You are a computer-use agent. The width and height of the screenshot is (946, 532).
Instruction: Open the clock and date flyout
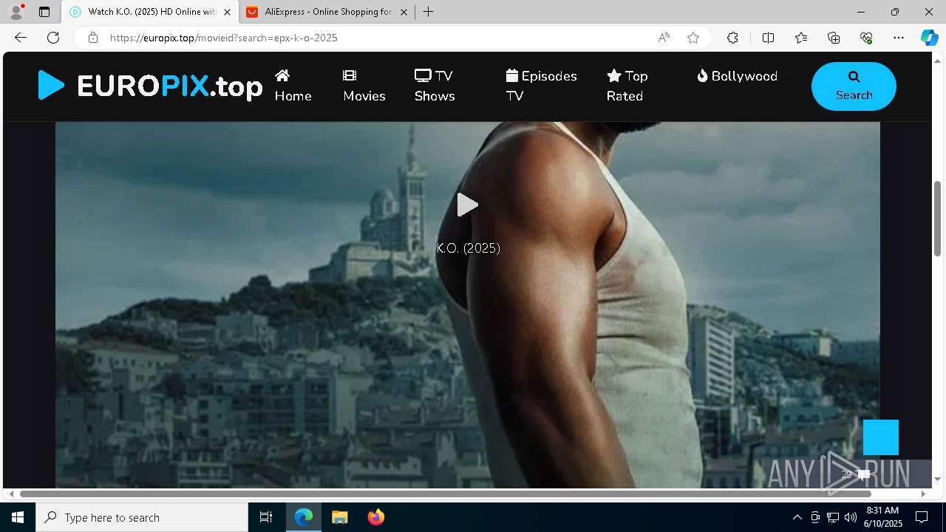pyautogui.click(x=882, y=517)
